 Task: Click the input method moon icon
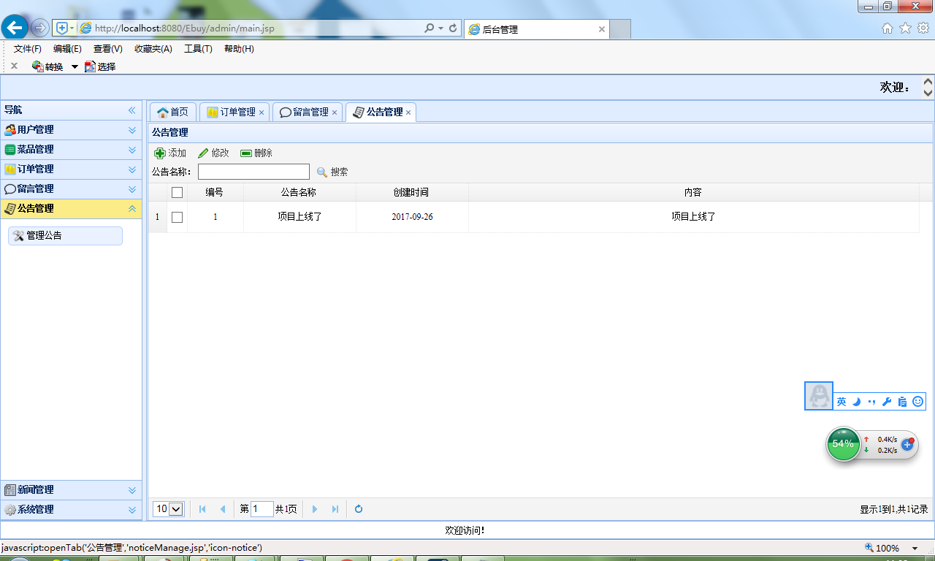click(x=857, y=402)
